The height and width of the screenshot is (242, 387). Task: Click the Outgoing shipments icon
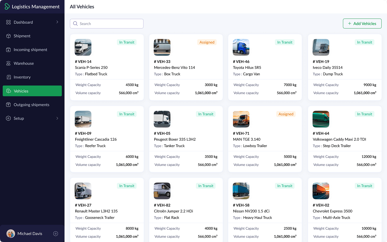tap(9, 105)
